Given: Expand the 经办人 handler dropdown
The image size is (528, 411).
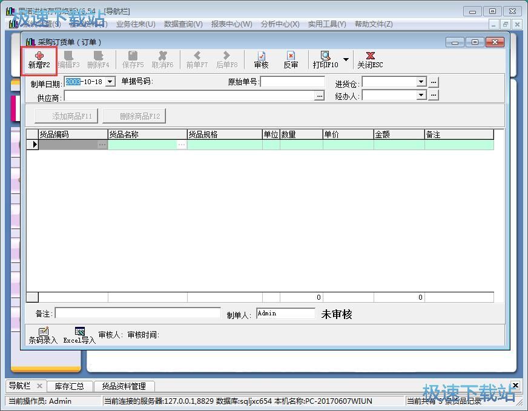Looking at the screenshot, I should 421,95.
